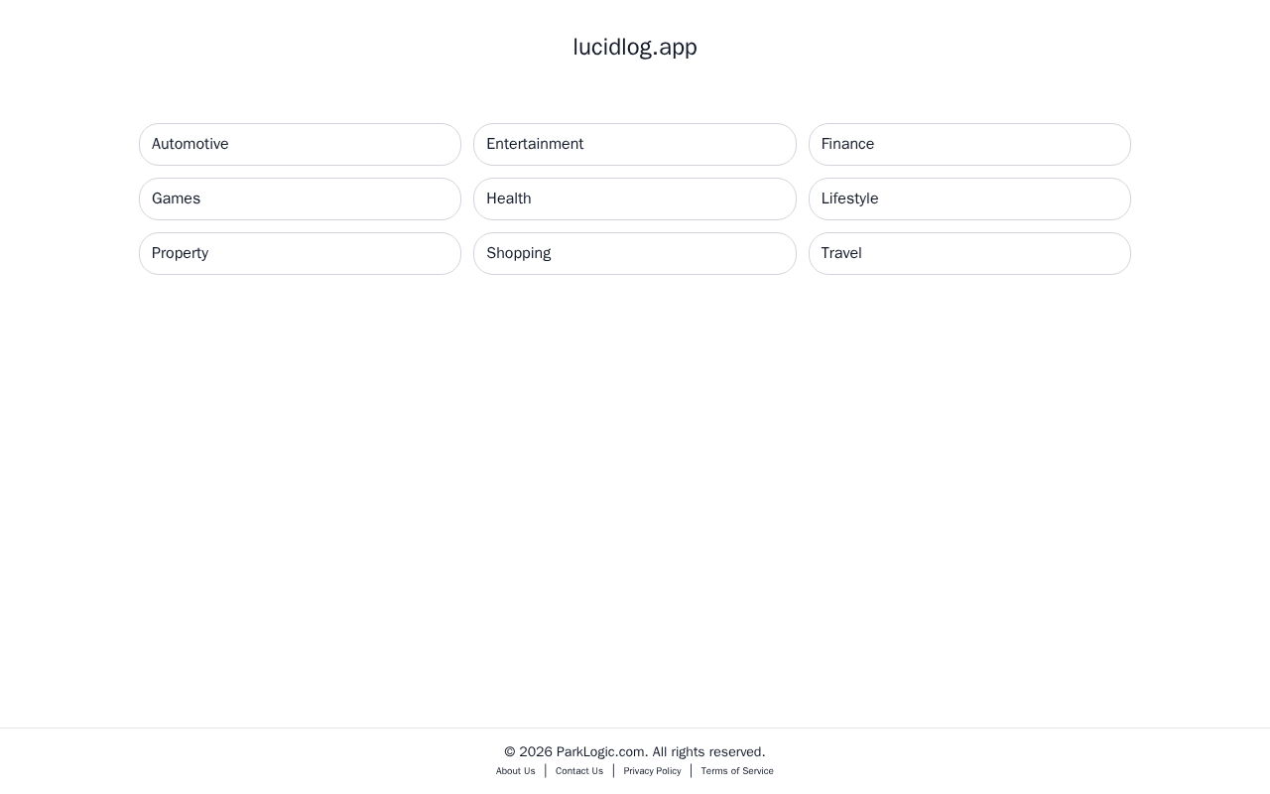Screen dimensions: 1270x794
Task: Open the Shopping category
Action: click(634, 253)
